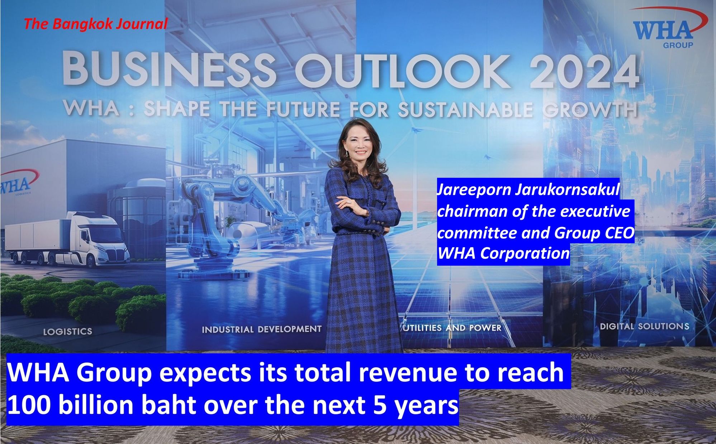The height and width of the screenshot is (444, 716).
Task: Click the 'WHA Corporation' caption line
Action: coord(503,253)
